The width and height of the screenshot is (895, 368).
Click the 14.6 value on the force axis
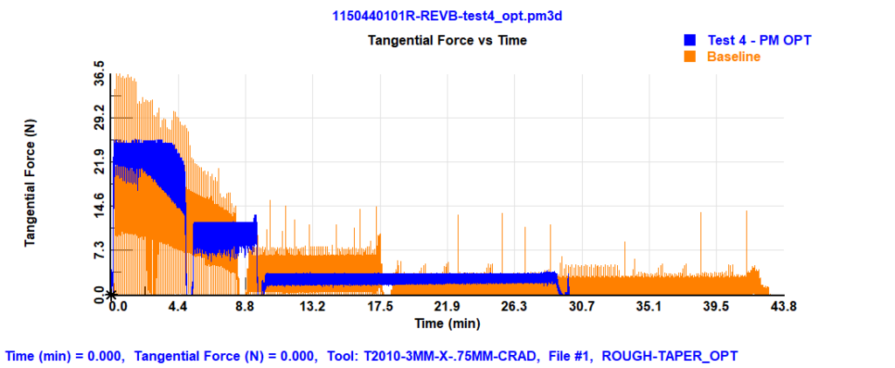[101, 207]
